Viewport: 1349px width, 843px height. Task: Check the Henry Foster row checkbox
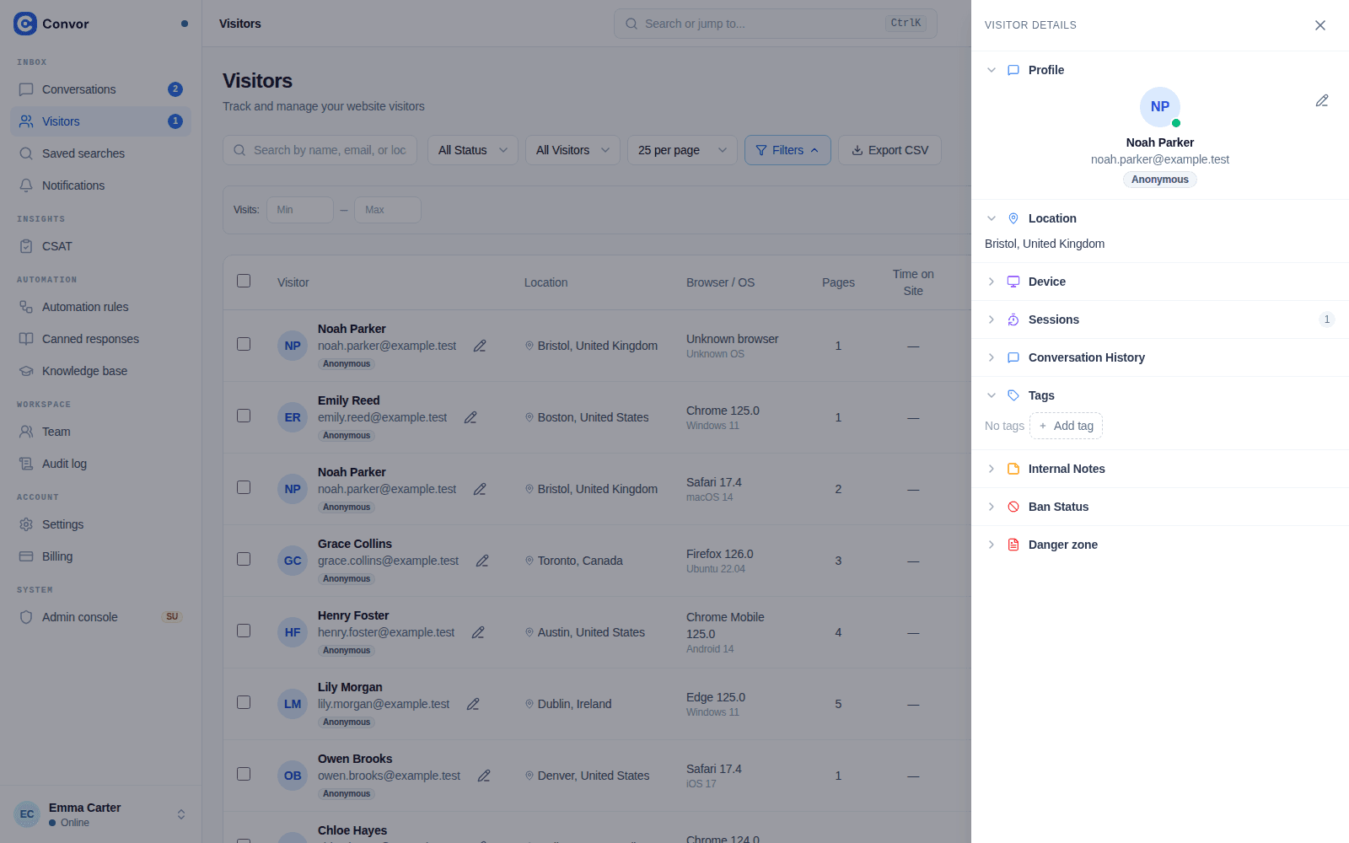tap(244, 631)
